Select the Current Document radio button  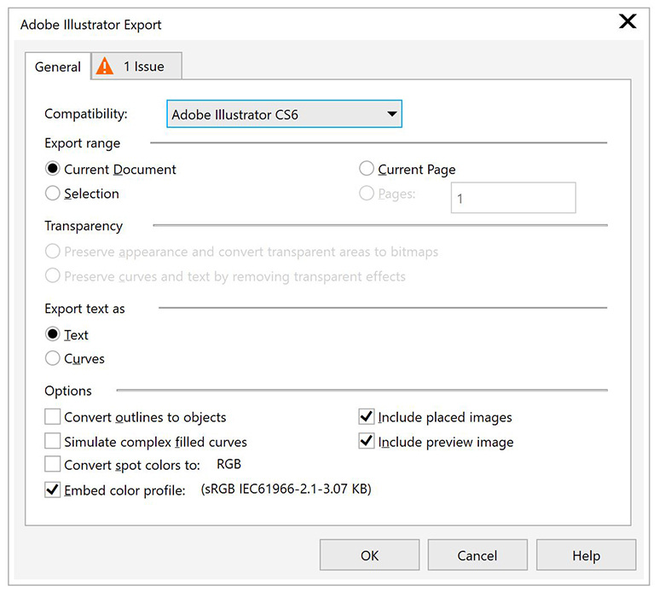pyautogui.click(x=54, y=170)
